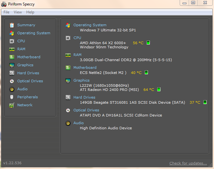Click the green graphics card temperature indicator
214x169 pixels.
click(x=159, y=89)
